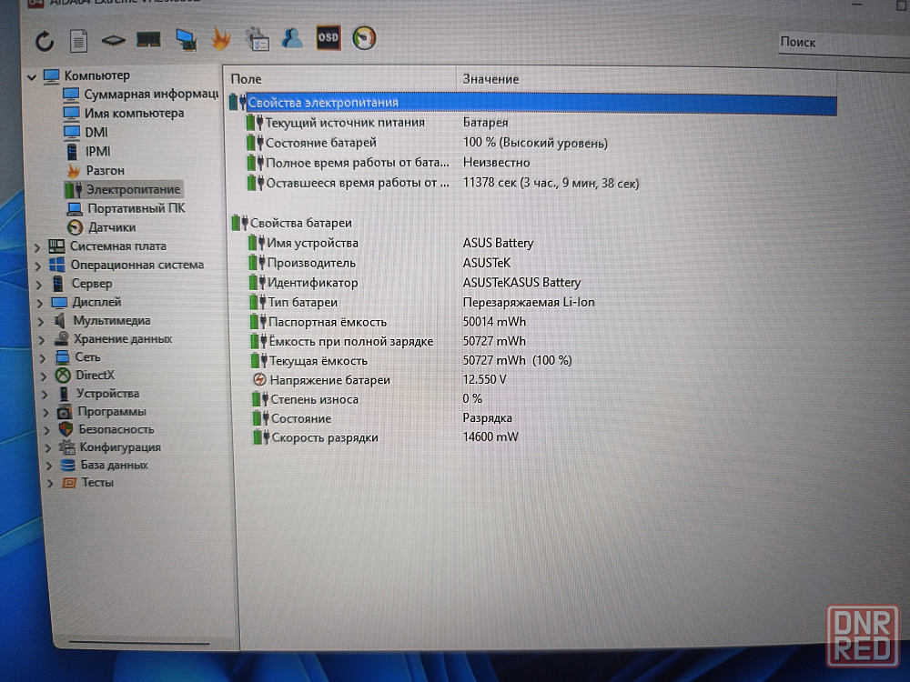Select the Паспортная ёмкость row
This screenshot has height=682, width=910.
pos(389,323)
